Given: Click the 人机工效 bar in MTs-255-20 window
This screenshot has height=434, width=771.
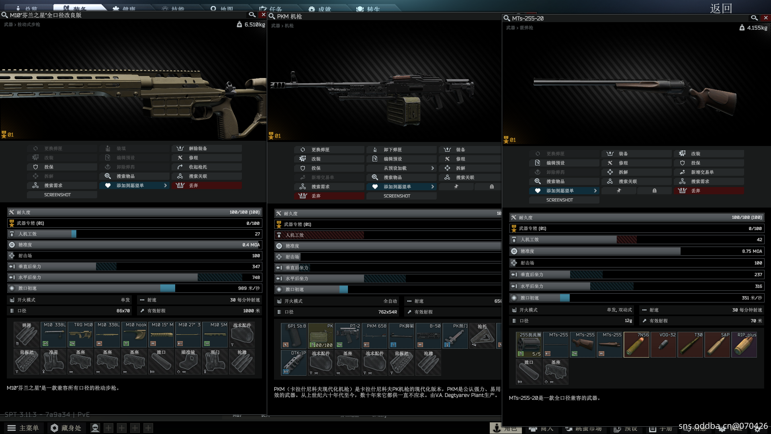Looking at the screenshot, I should [x=637, y=239].
